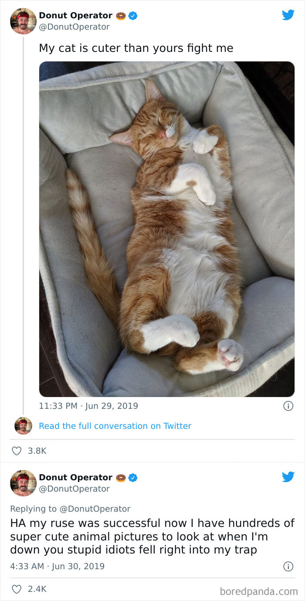Click the Twitter bird icon on the reply tweet
Screen dimensions: 305x601
(288, 477)
